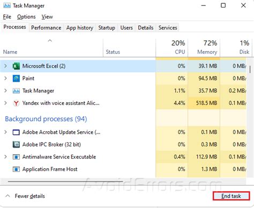Open the Startup tab

pos(107,28)
